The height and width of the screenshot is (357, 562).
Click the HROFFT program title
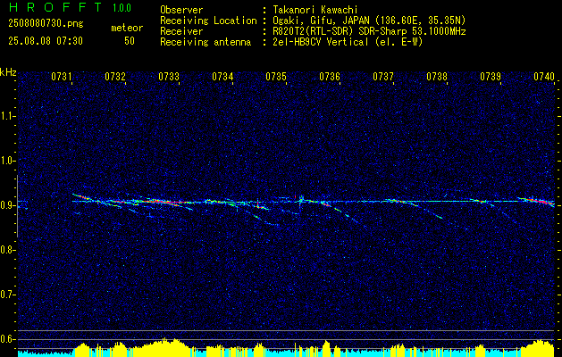click(x=55, y=7)
